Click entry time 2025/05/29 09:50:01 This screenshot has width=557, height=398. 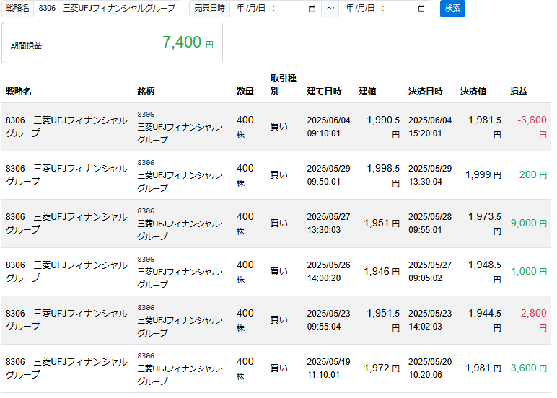(x=328, y=175)
